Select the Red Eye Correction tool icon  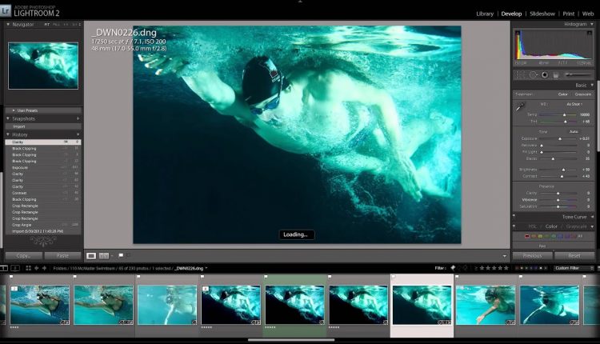coord(545,75)
